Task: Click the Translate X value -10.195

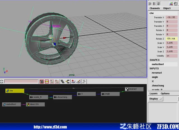Action: pyautogui.click(x=171, y=17)
